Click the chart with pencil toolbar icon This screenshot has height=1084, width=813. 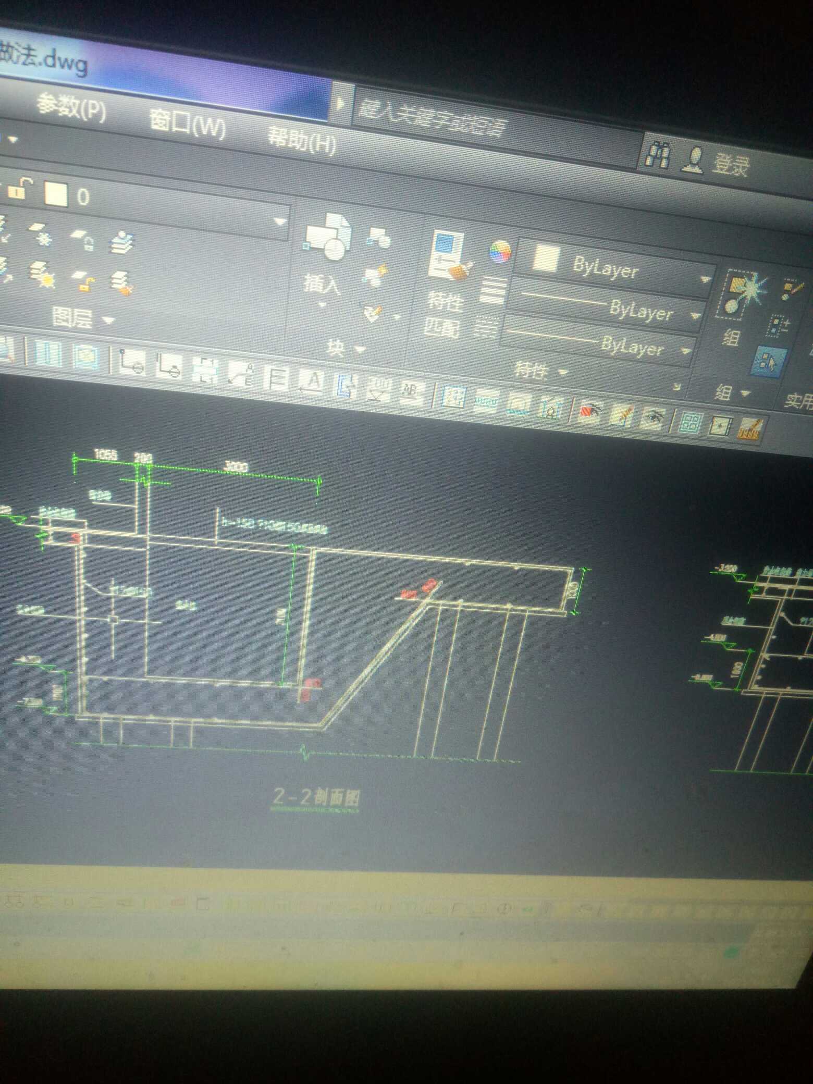750,429
